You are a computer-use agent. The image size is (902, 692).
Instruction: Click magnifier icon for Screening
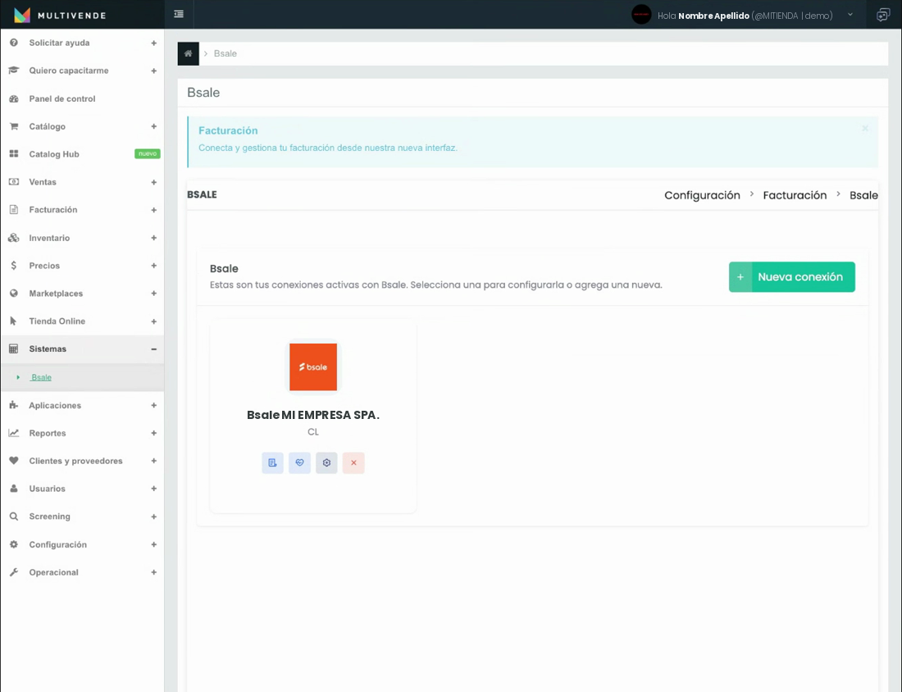pos(14,516)
